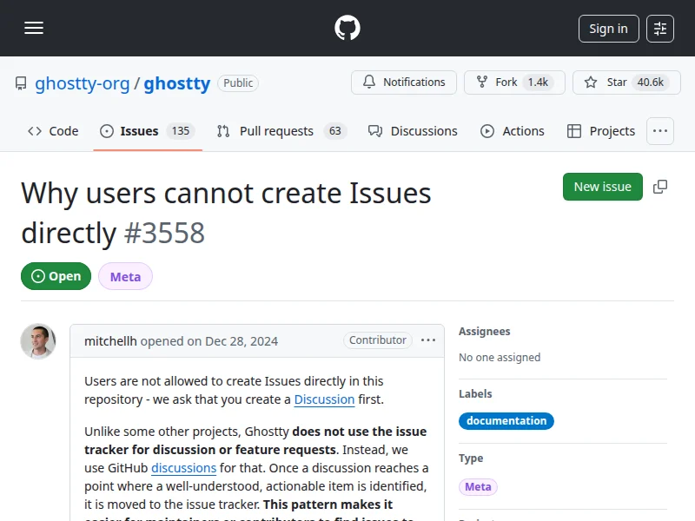Open the Pull requests tab
This screenshot has width=695, height=521.
point(276,131)
